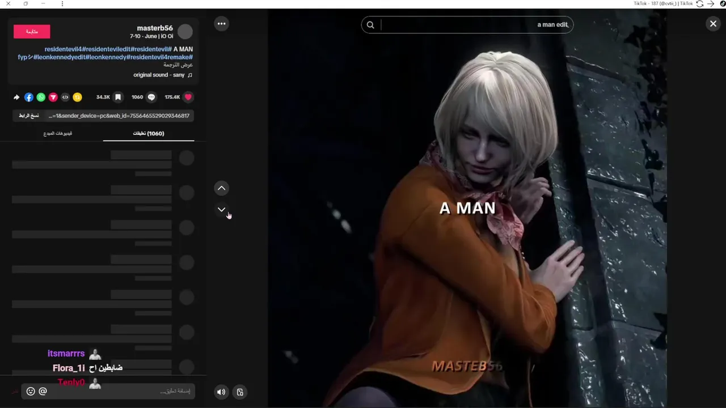Viewport: 726px width, 408px height.
Task: Click the add comment input field
Action: coord(108,391)
